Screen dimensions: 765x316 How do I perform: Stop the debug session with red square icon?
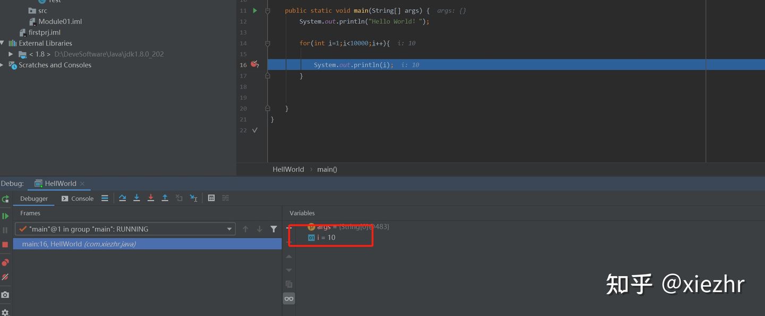[x=6, y=244]
